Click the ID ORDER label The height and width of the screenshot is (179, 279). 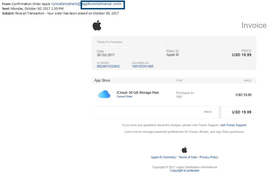(103, 63)
